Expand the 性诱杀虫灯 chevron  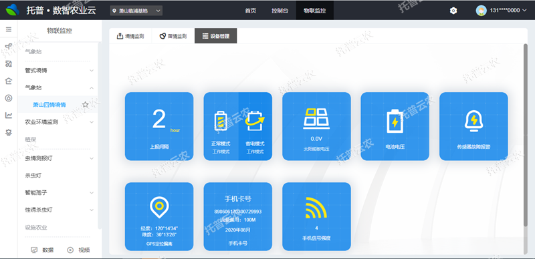click(92, 210)
